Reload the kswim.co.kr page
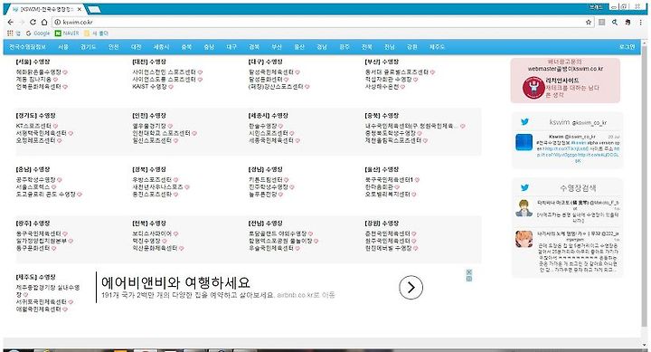The height and width of the screenshot is (352, 651). 33,22
